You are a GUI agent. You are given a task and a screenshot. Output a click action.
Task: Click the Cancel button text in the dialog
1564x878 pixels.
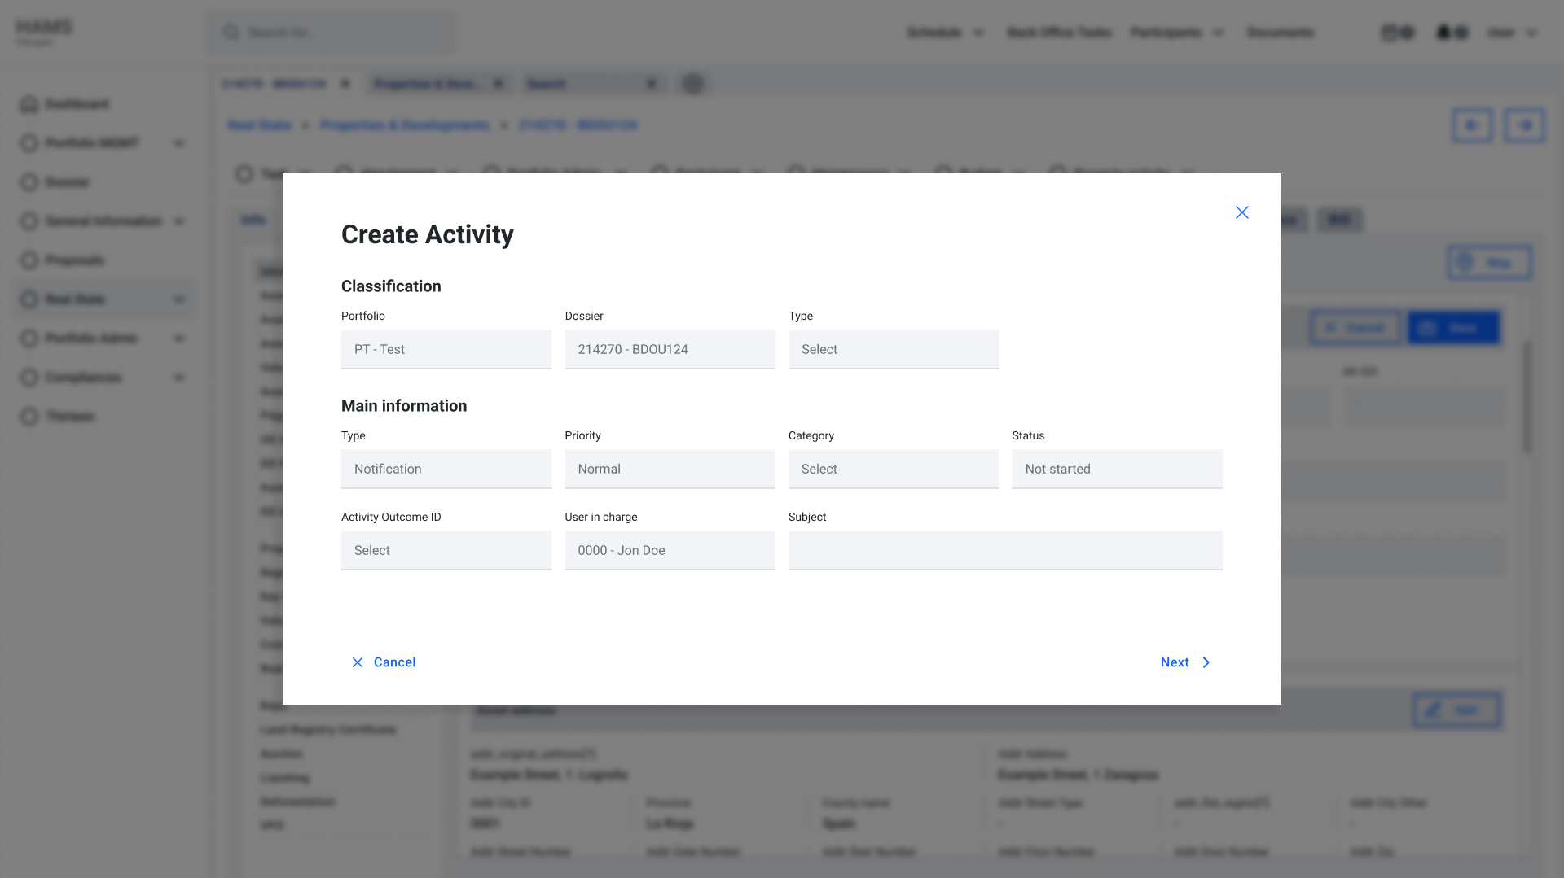394,662
